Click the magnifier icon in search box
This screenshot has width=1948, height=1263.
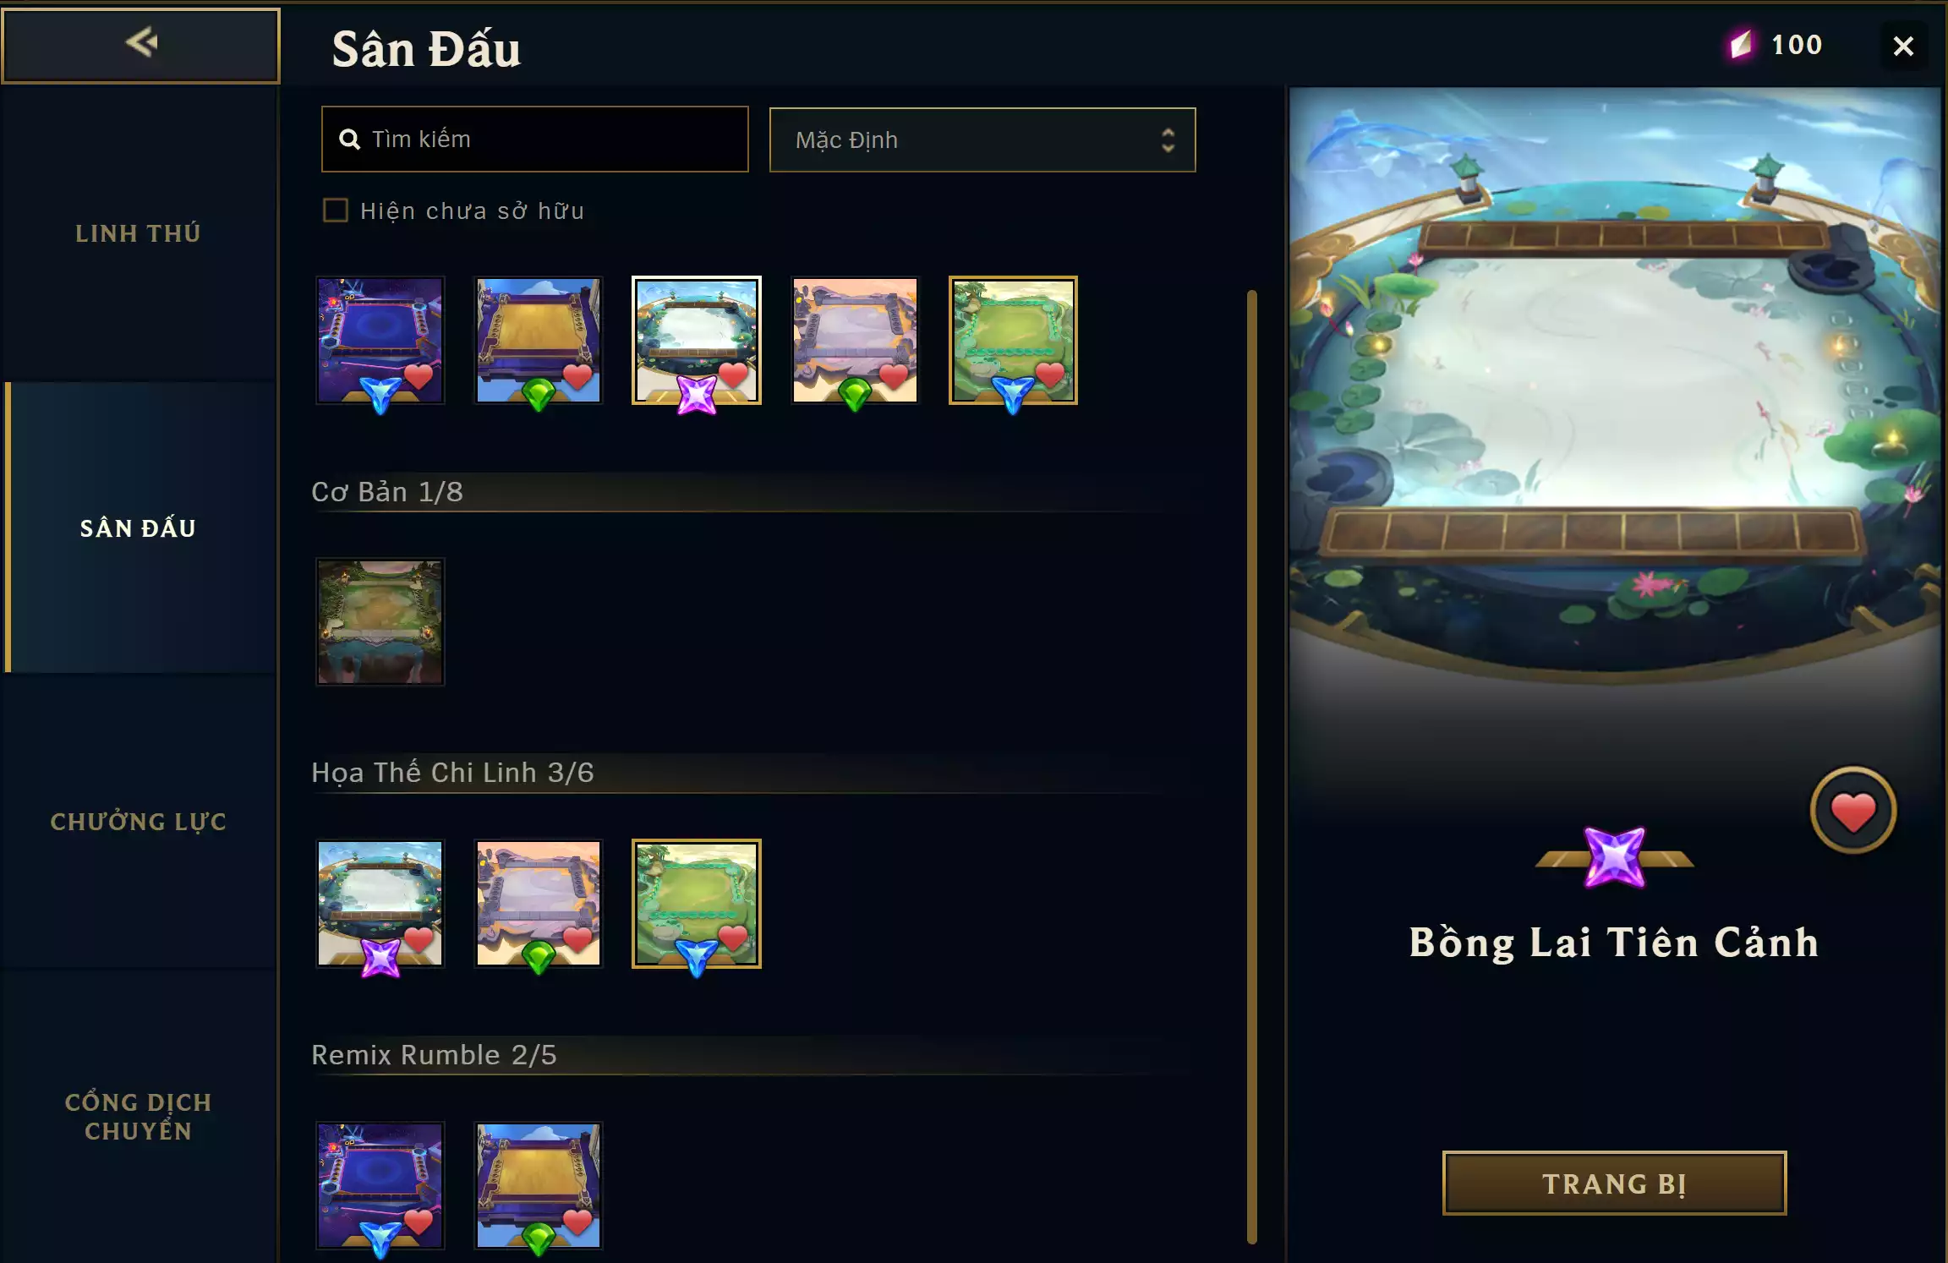point(349,139)
